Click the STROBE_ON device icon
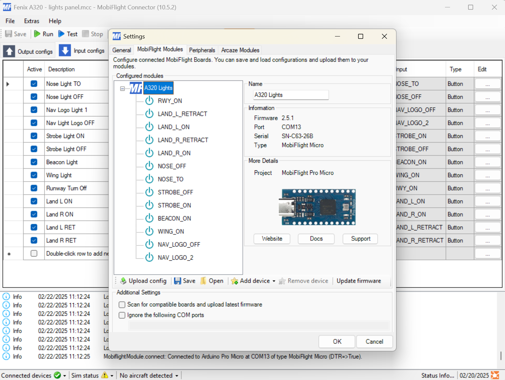Image resolution: width=505 pixels, height=380 pixels. (x=149, y=205)
